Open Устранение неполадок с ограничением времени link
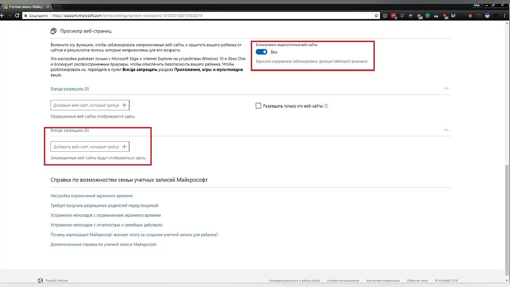Viewport: 510px width, 287px height. click(x=105, y=215)
